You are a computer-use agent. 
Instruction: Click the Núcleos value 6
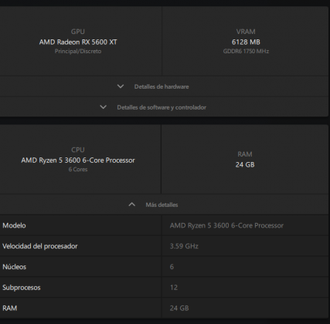[172, 267]
